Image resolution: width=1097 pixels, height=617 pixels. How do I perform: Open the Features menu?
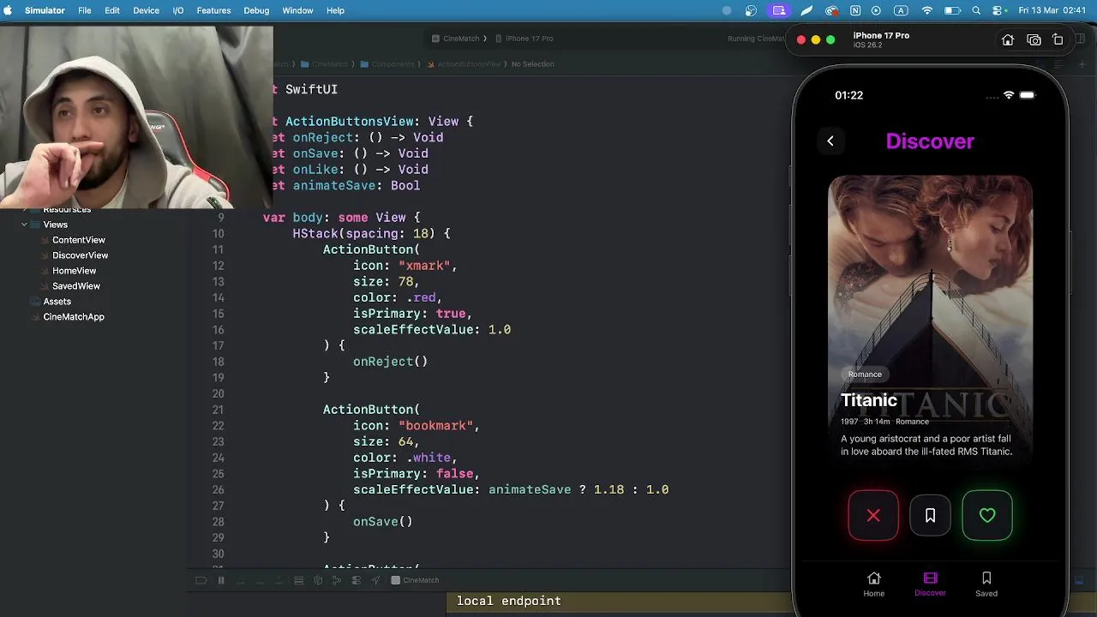pyautogui.click(x=213, y=10)
